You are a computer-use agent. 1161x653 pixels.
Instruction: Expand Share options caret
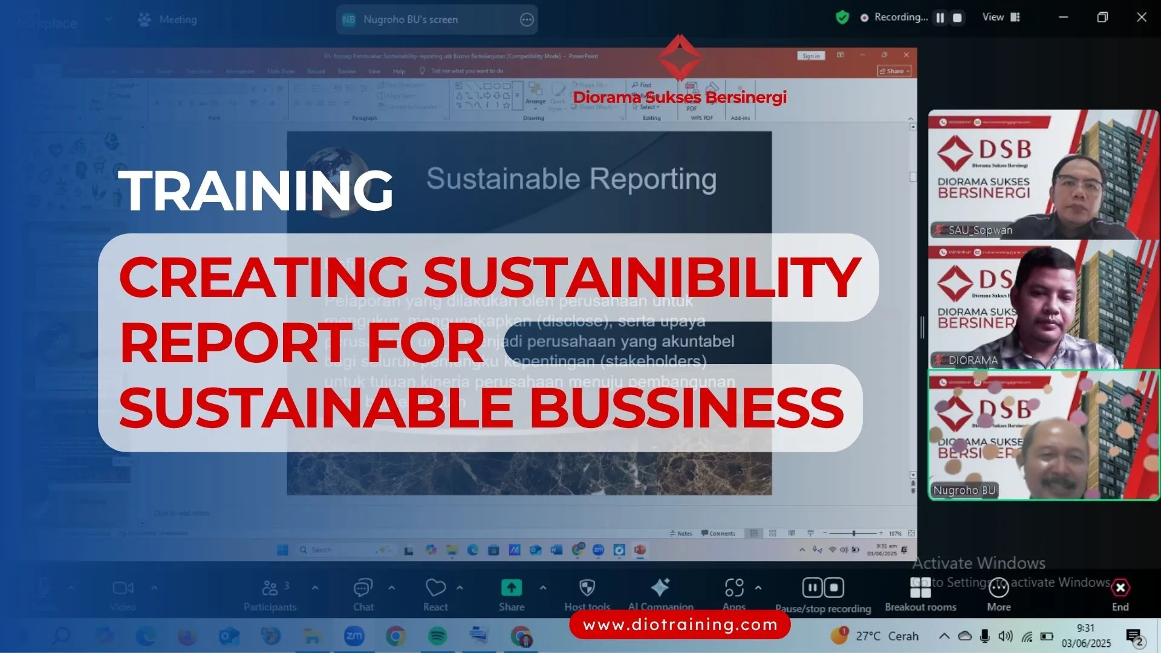[542, 587]
